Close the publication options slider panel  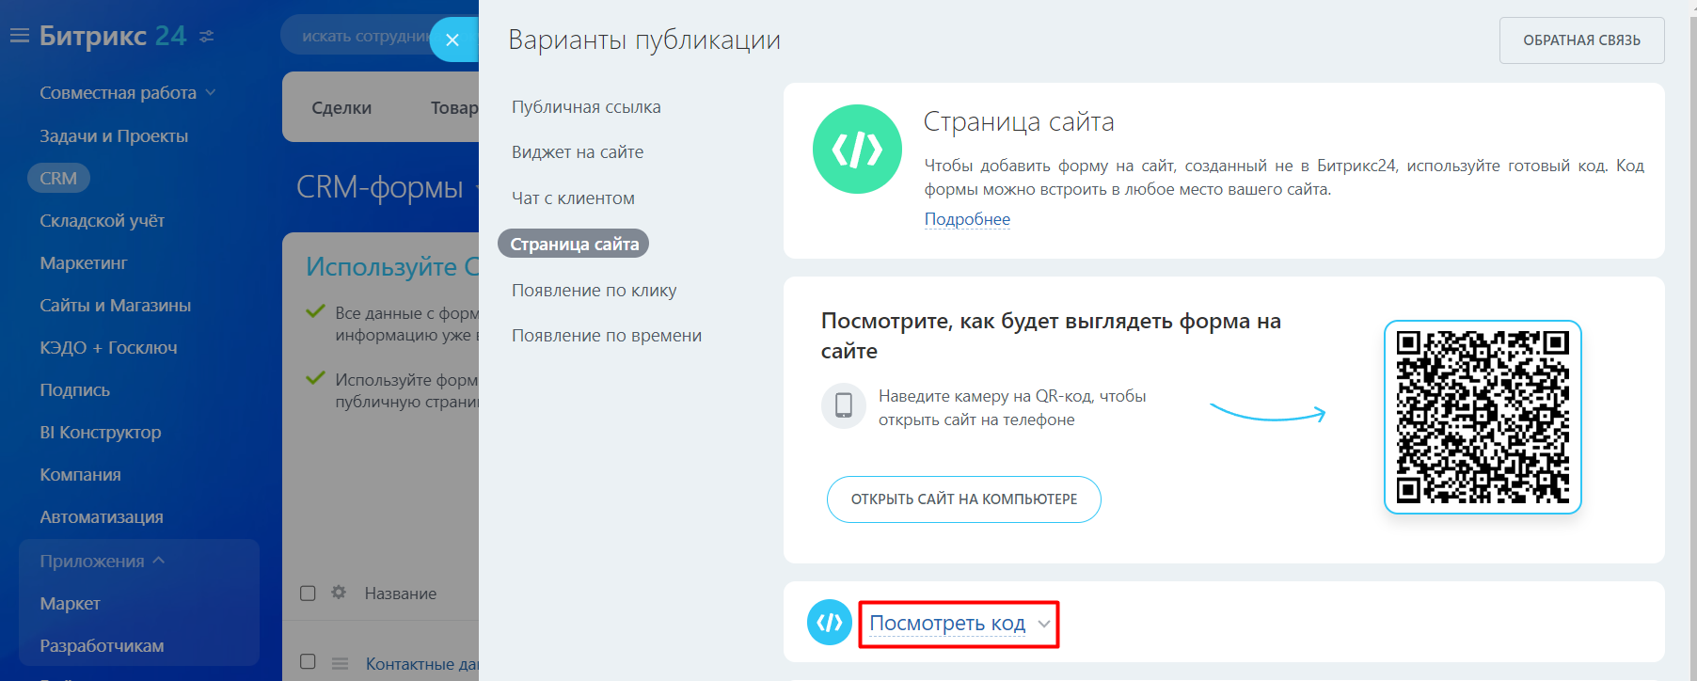(452, 40)
